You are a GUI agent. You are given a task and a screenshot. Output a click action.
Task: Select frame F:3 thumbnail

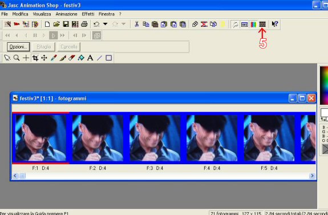pos(155,138)
